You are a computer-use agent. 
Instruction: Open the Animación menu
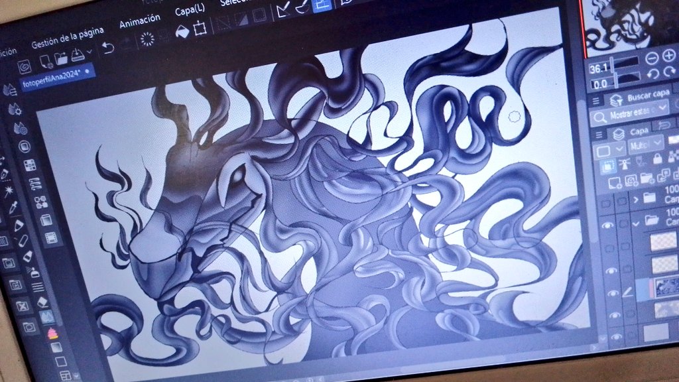[140, 21]
